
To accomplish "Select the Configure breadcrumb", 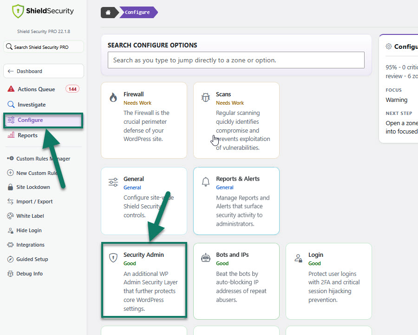I will (137, 12).
